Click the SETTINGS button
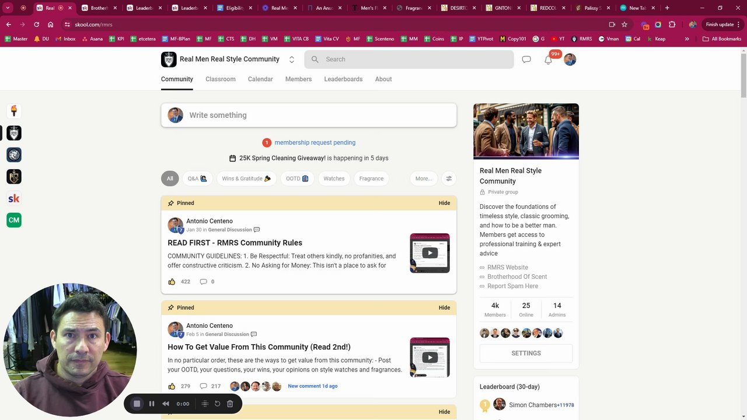Viewport: 747px width, 420px height. 526,353
